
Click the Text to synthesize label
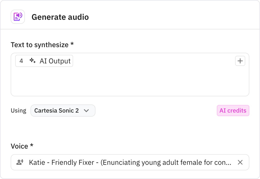tap(42, 45)
